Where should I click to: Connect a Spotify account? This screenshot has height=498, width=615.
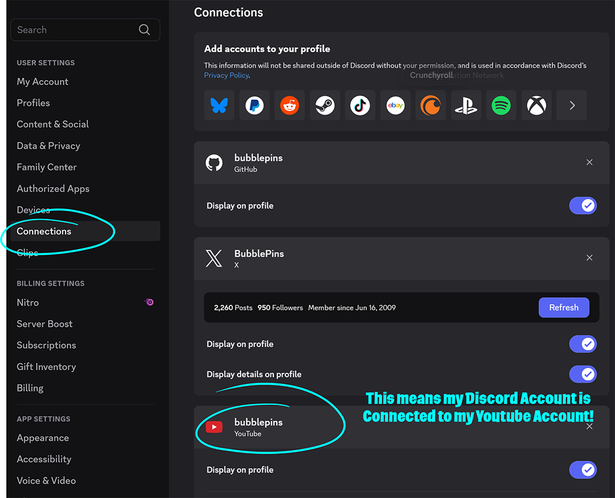pyautogui.click(x=501, y=105)
